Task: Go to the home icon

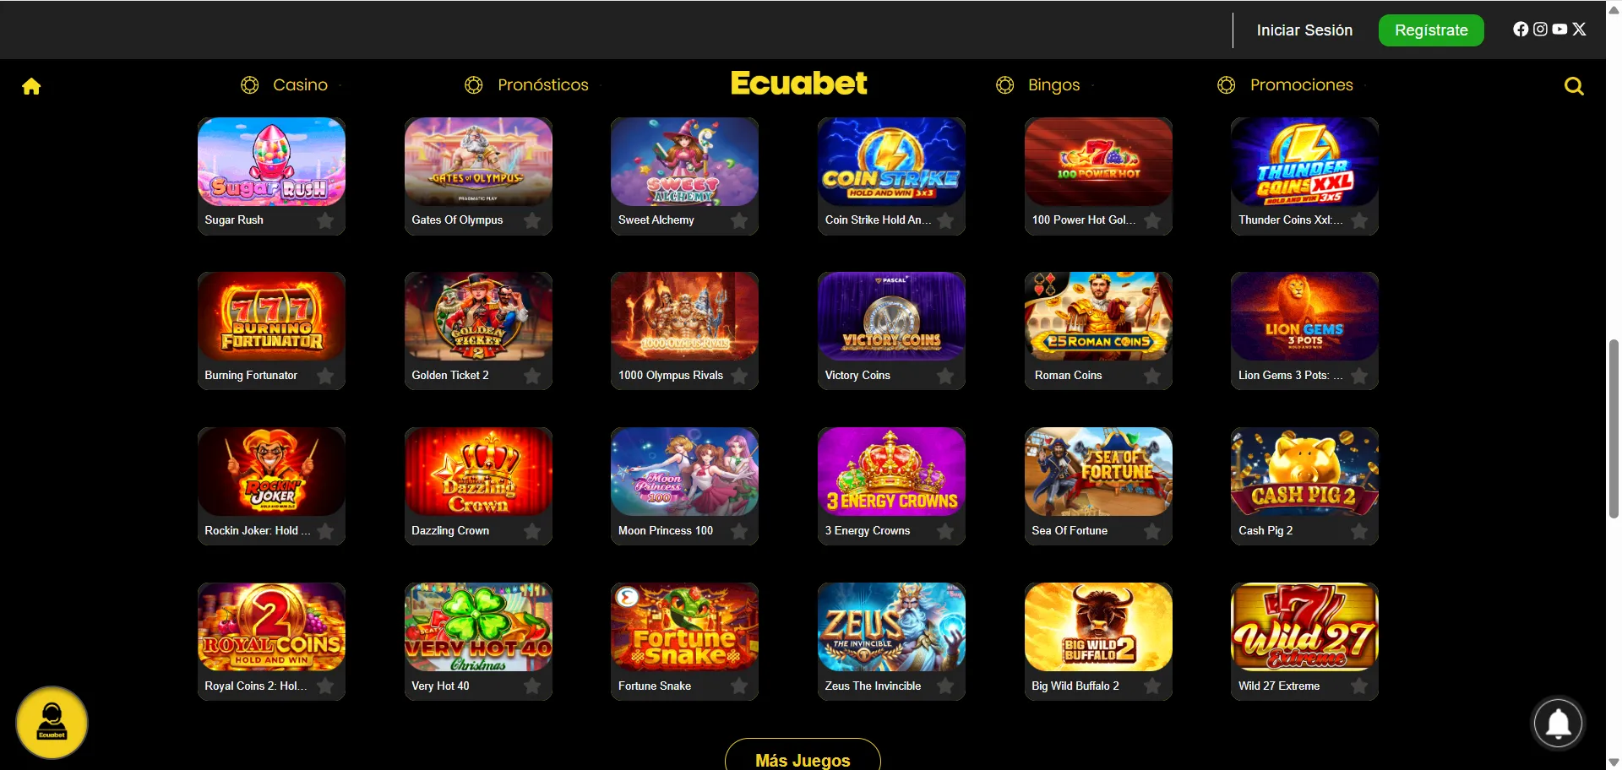Action: 31,86
